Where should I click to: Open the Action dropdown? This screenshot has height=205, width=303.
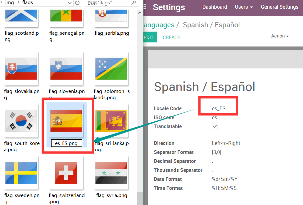coord(280,36)
